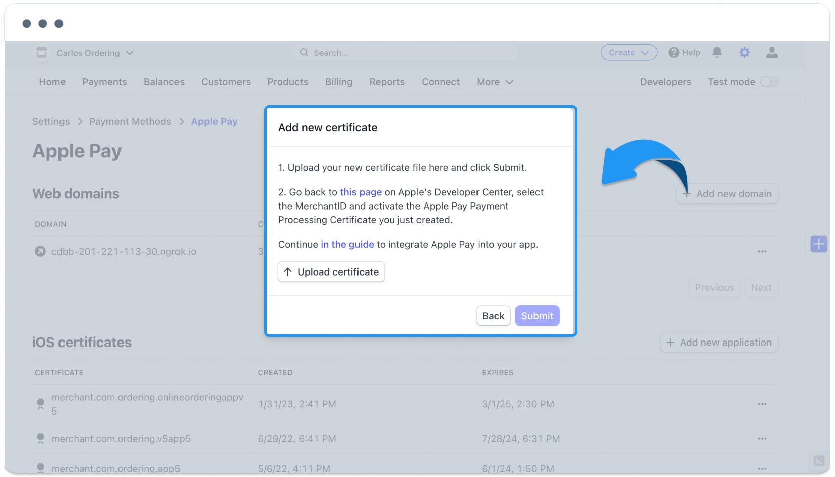Click the Apple Pay breadcrumb

click(214, 121)
